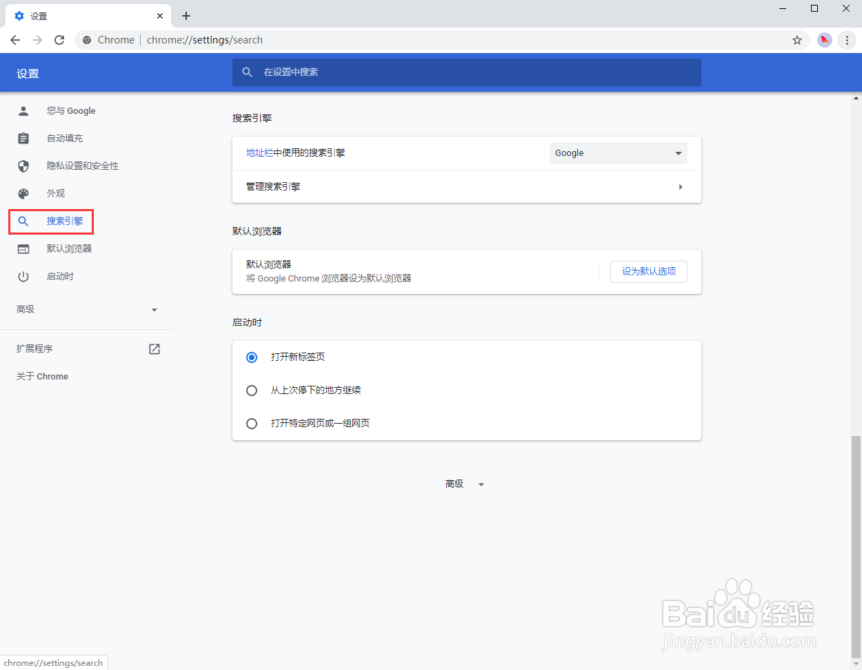The image size is (862, 670).
Task: Click the external link icon beside 扩展程序
Action: [154, 349]
